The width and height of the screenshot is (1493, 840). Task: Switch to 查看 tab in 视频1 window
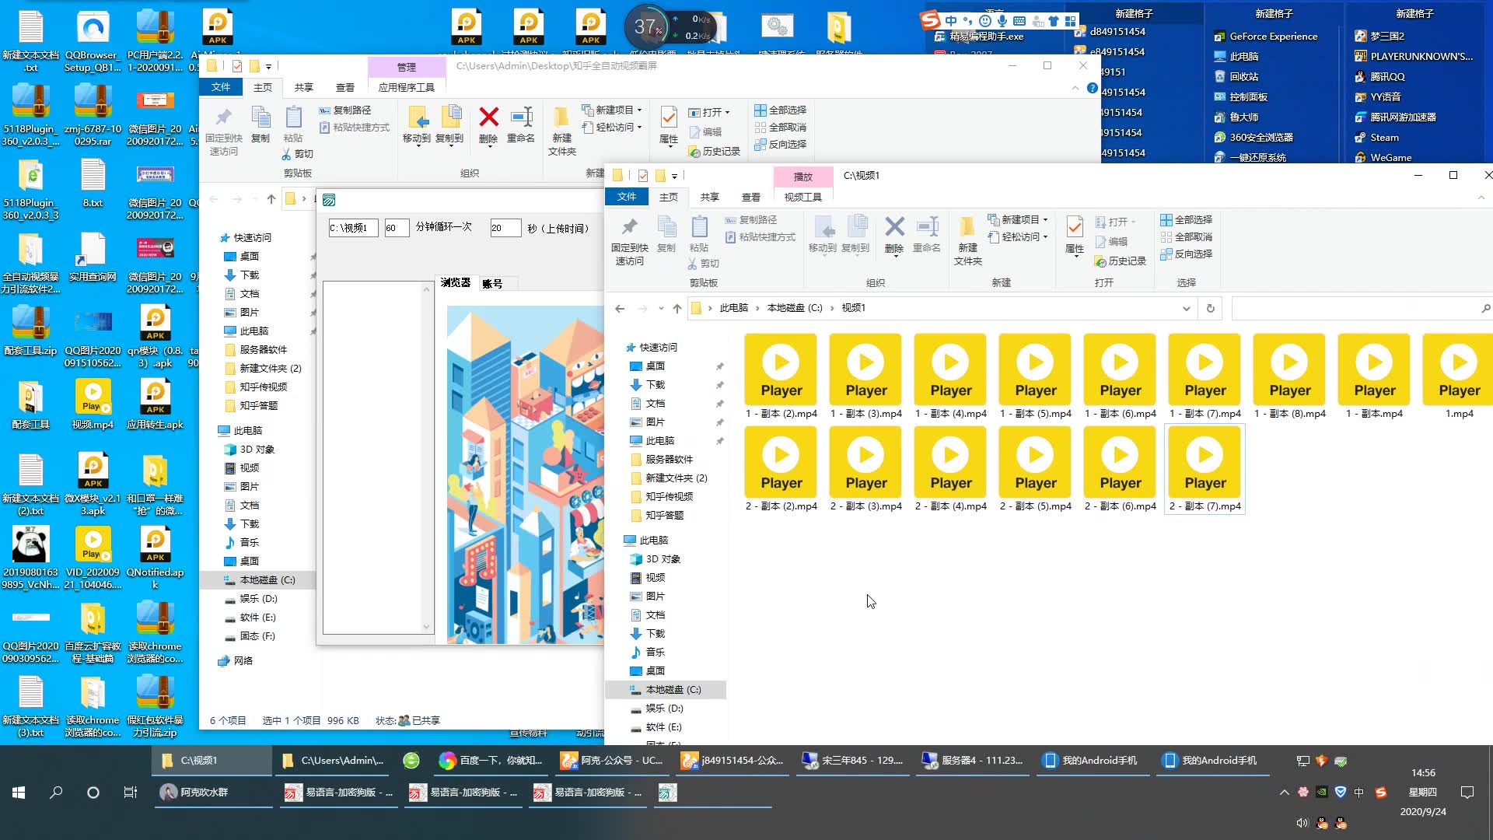[x=750, y=197]
